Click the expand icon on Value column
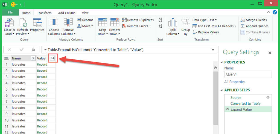 [x=52, y=58]
